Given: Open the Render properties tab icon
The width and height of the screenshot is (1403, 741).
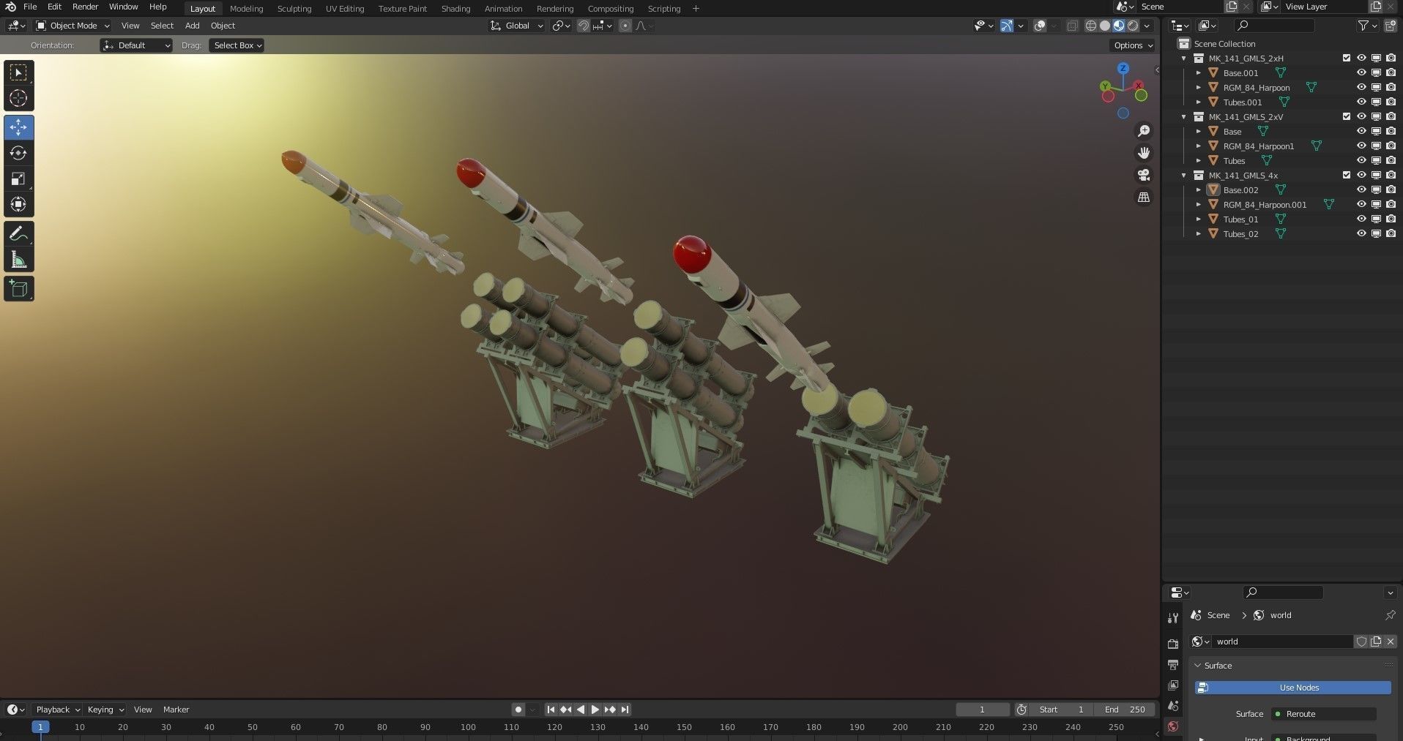Looking at the screenshot, I should (x=1173, y=644).
